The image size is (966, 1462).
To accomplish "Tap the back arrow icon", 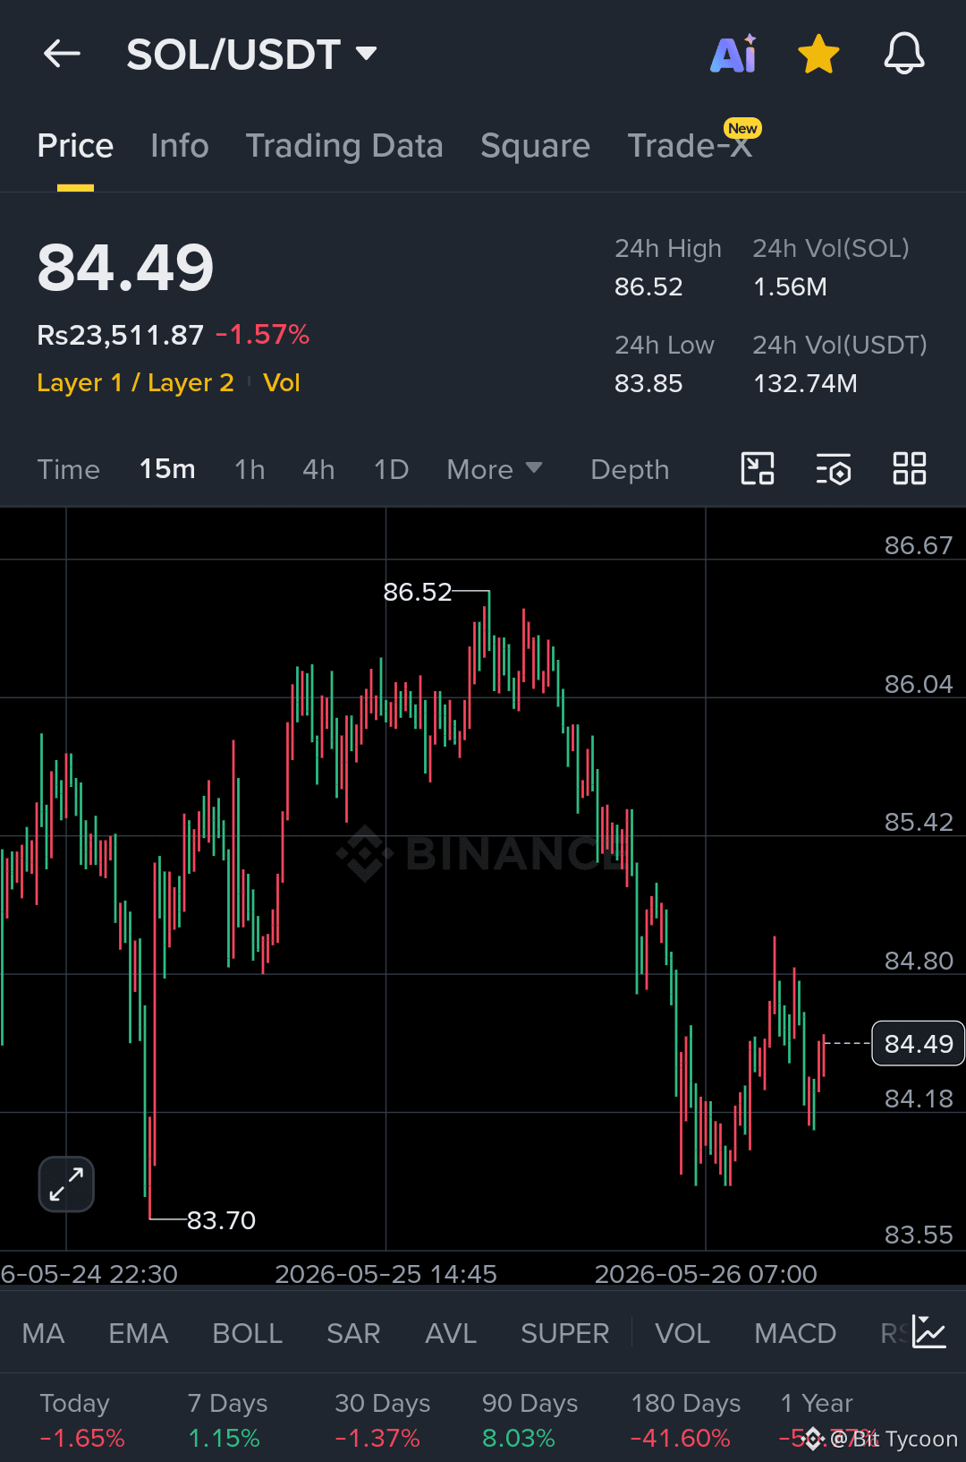I will tap(62, 54).
